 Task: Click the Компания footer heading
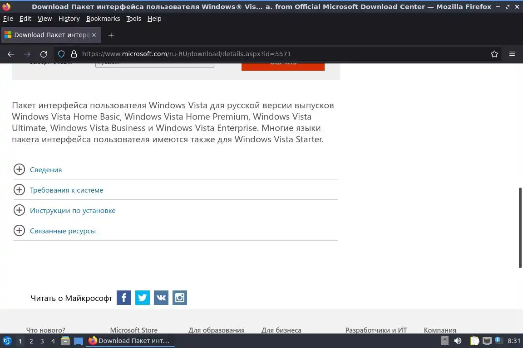click(440, 330)
